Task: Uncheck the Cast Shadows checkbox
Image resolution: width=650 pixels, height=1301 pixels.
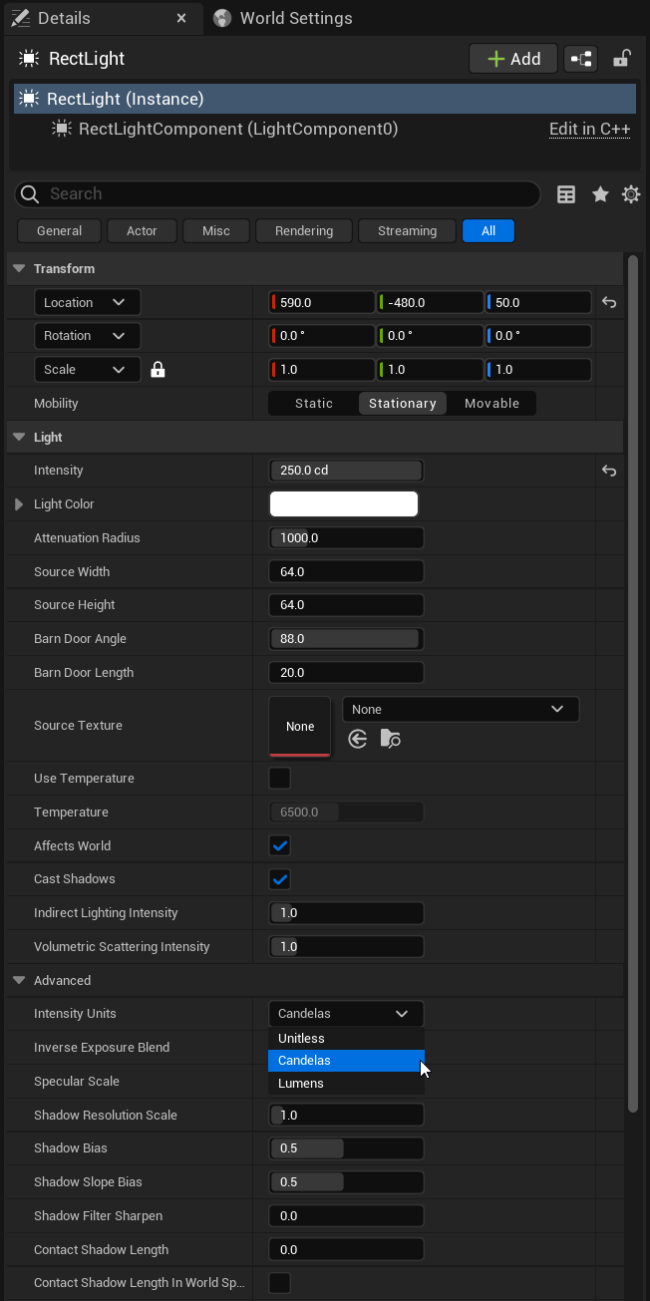Action: [280, 879]
